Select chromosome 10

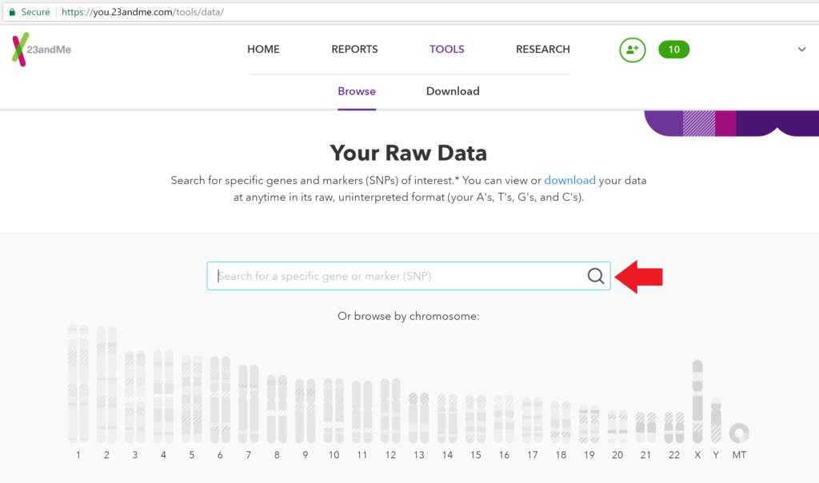point(334,411)
